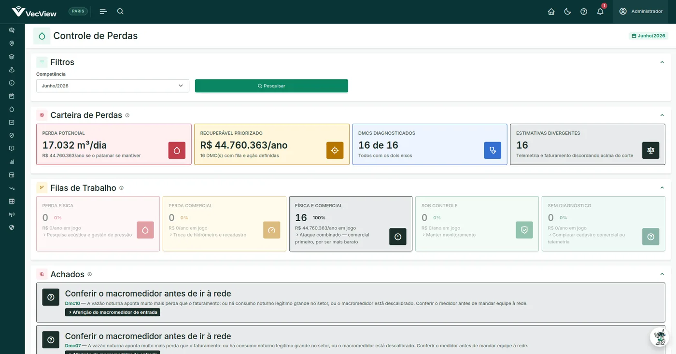The width and height of the screenshot is (676, 354).
Task: Open the Dmc10 link in Achados
Action: click(72, 303)
